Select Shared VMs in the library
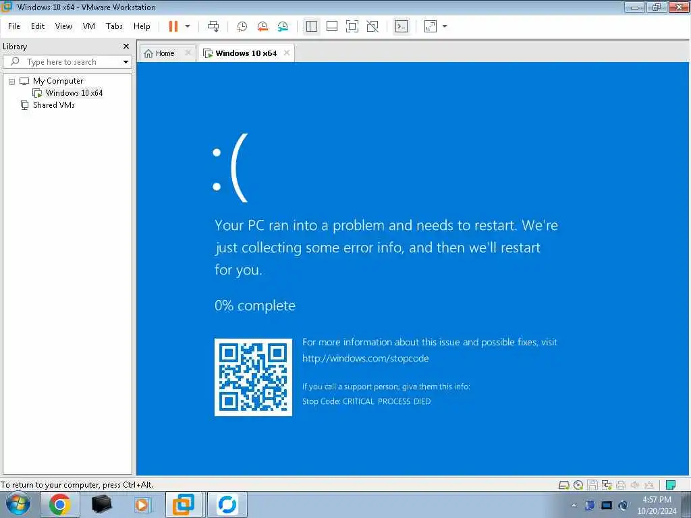691x518 pixels. click(x=54, y=105)
